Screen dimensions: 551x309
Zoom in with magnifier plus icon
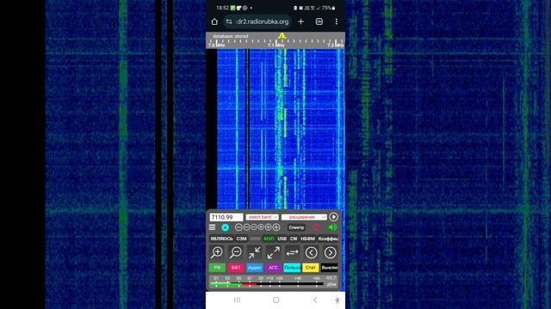click(x=217, y=252)
